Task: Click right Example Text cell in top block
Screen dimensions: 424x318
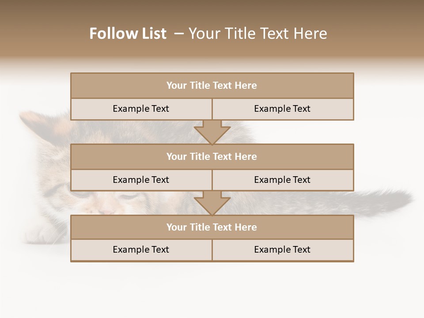Action: point(282,109)
